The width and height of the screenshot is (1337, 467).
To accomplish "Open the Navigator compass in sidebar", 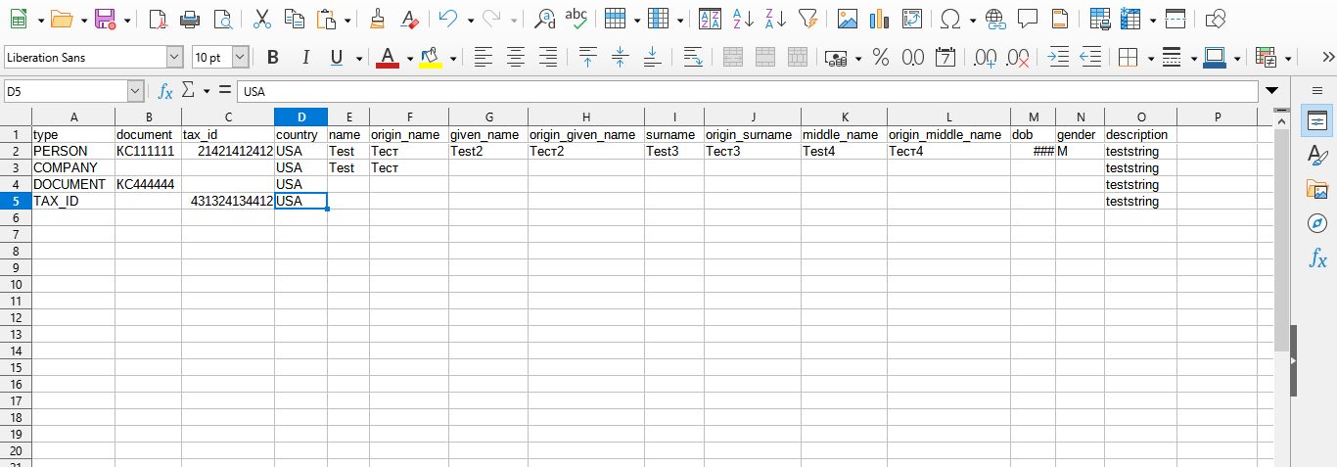I will click(1317, 224).
